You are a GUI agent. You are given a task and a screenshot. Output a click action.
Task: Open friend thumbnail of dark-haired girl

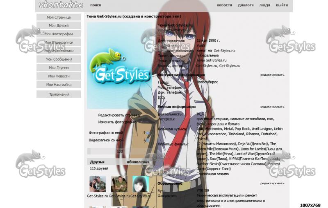coord(141,184)
